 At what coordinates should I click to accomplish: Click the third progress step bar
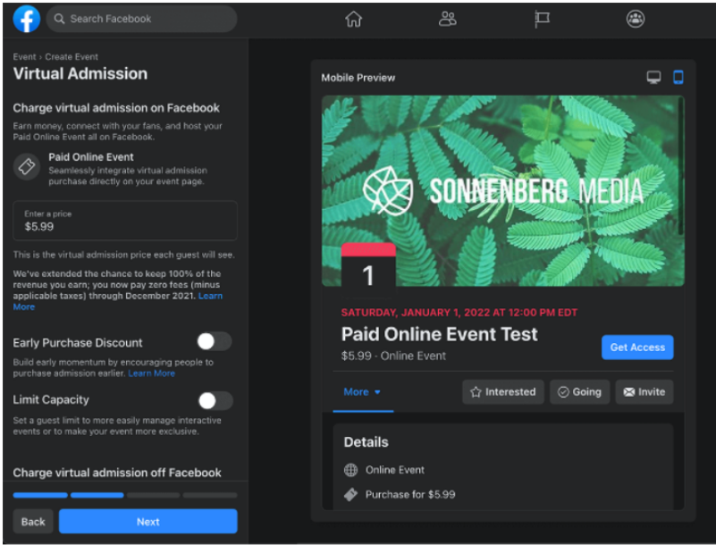[154, 495]
